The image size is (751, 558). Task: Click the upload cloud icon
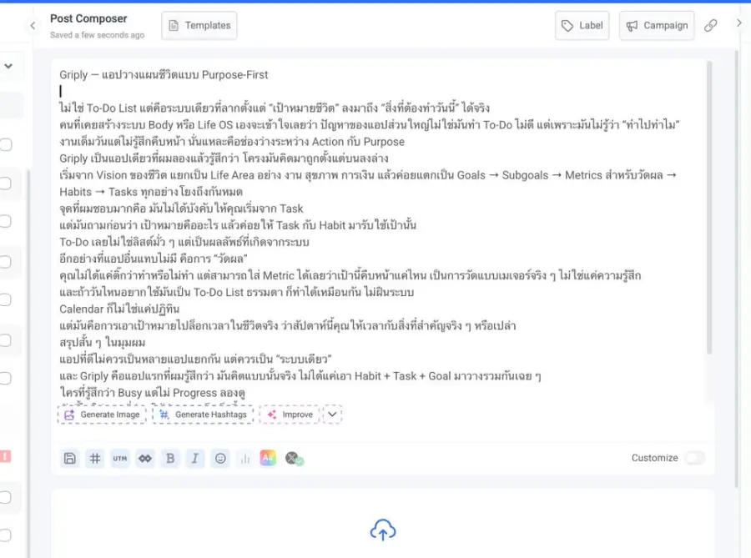383,530
